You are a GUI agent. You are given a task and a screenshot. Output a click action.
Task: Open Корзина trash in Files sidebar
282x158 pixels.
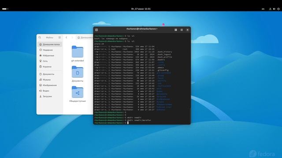click(50, 66)
